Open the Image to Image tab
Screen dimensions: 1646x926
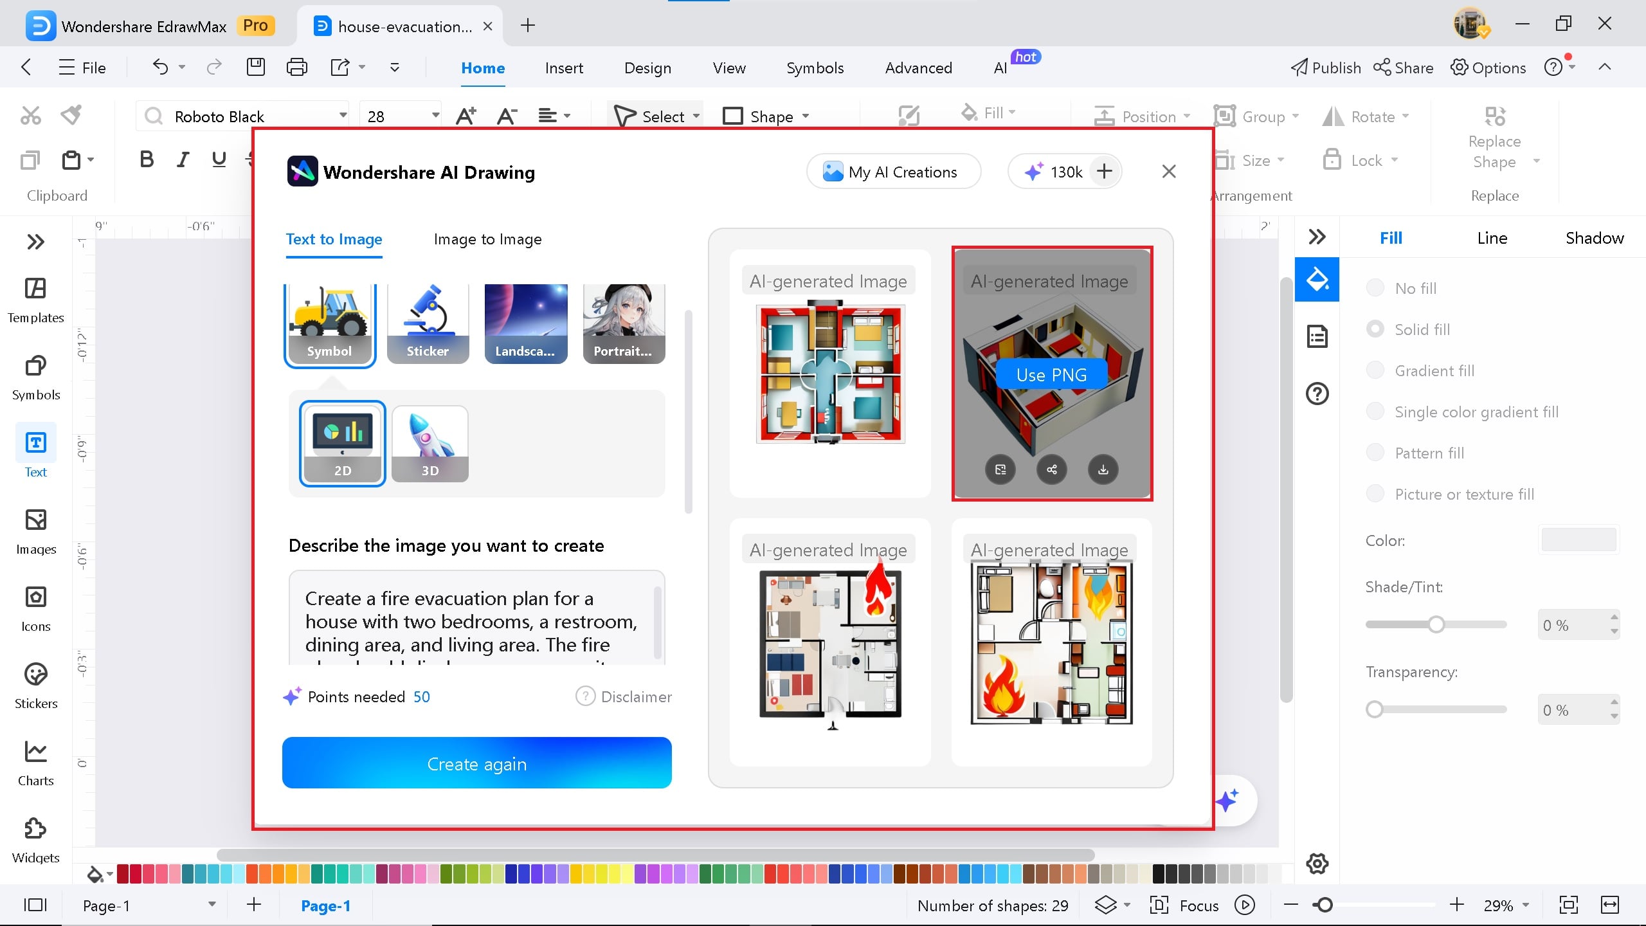pos(487,239)
